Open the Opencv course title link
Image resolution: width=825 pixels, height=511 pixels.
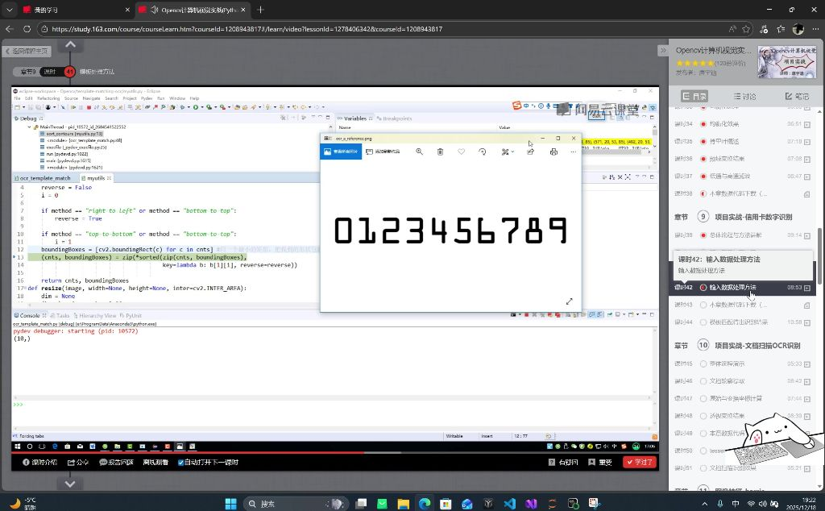pos(713,50)
